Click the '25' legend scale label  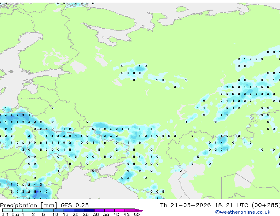(x=86, y=214)
